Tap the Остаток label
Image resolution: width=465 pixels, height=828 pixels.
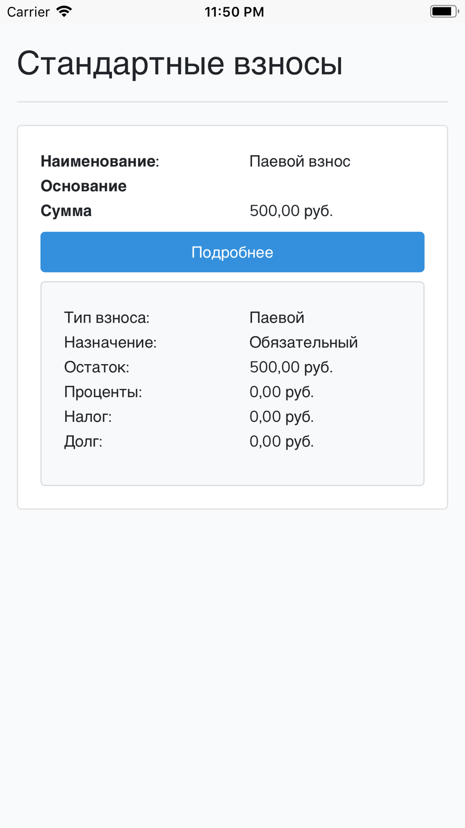tap(97, 367)
